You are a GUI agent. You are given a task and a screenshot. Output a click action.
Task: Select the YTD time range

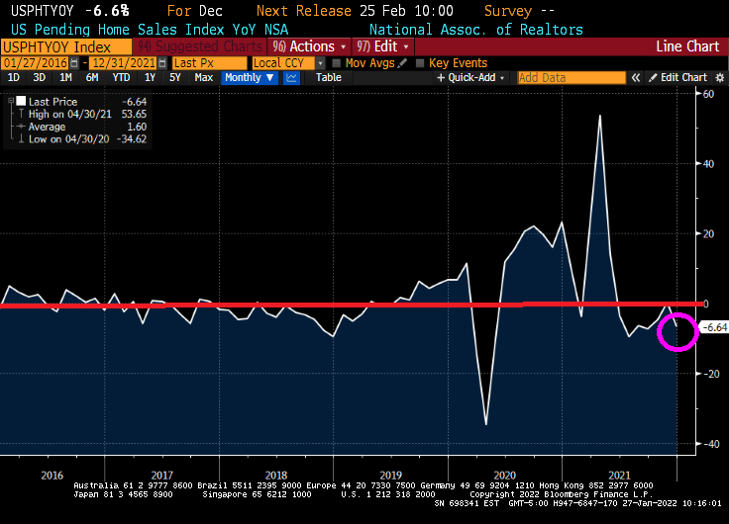point(121,77)
